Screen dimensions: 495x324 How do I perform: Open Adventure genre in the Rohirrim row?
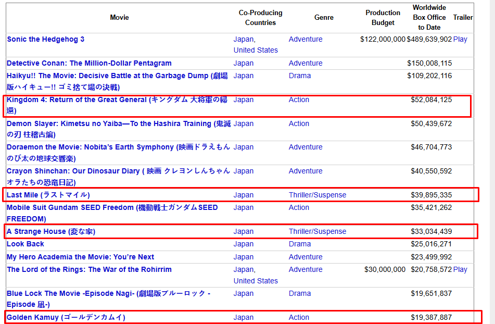pyautogui.click(x=306, y=270)
